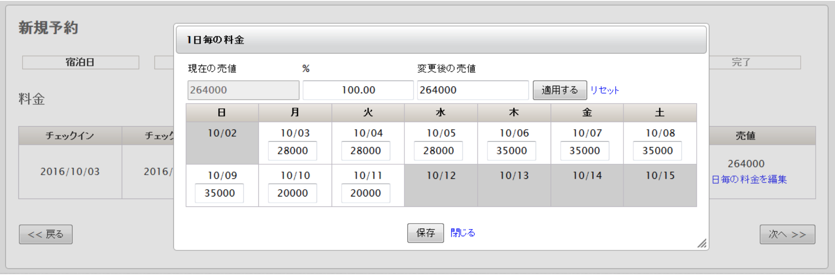
Task: Click the << 戻る back button
Action: pyautogui.click(x=46, y=234)
